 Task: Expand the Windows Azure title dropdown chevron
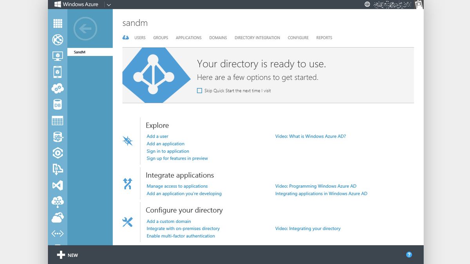tap(108, 5)
